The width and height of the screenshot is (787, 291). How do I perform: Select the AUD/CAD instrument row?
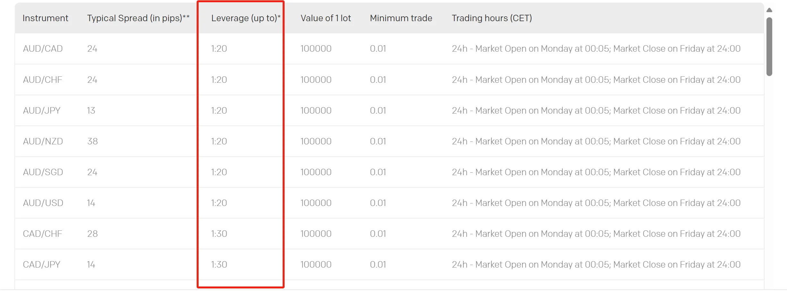tap(389, 49)
